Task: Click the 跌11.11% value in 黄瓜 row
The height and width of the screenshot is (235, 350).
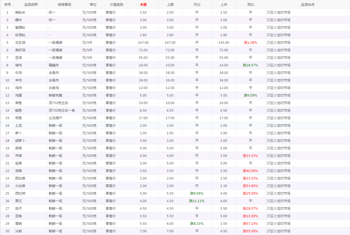Action: pos(197,201)
